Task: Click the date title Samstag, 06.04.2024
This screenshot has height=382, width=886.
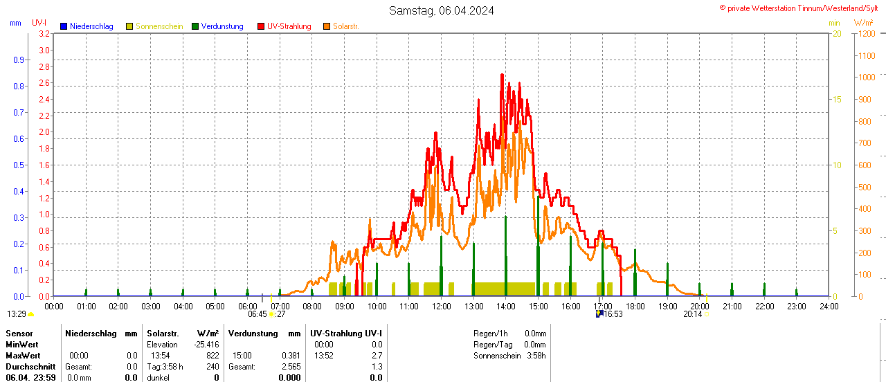Action: click(442, 10)
